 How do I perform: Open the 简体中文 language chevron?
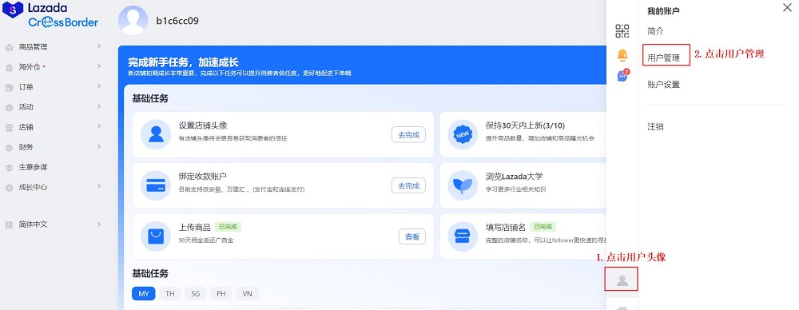tap(99, 224)
